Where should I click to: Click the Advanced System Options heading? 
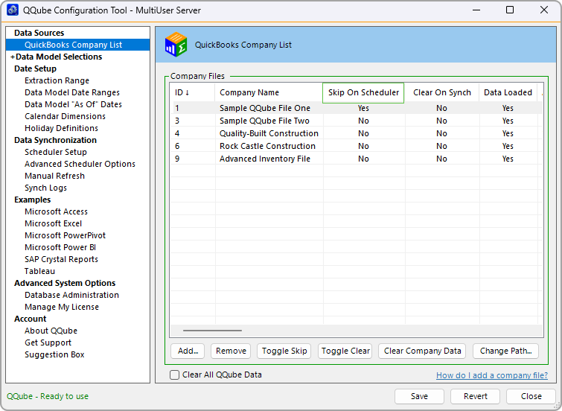(x=65, y=283)
